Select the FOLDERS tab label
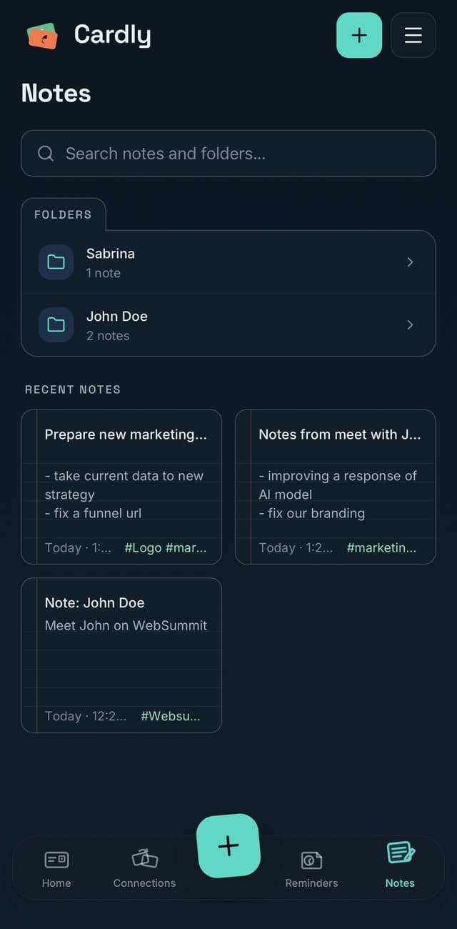 tap(63, 214)
